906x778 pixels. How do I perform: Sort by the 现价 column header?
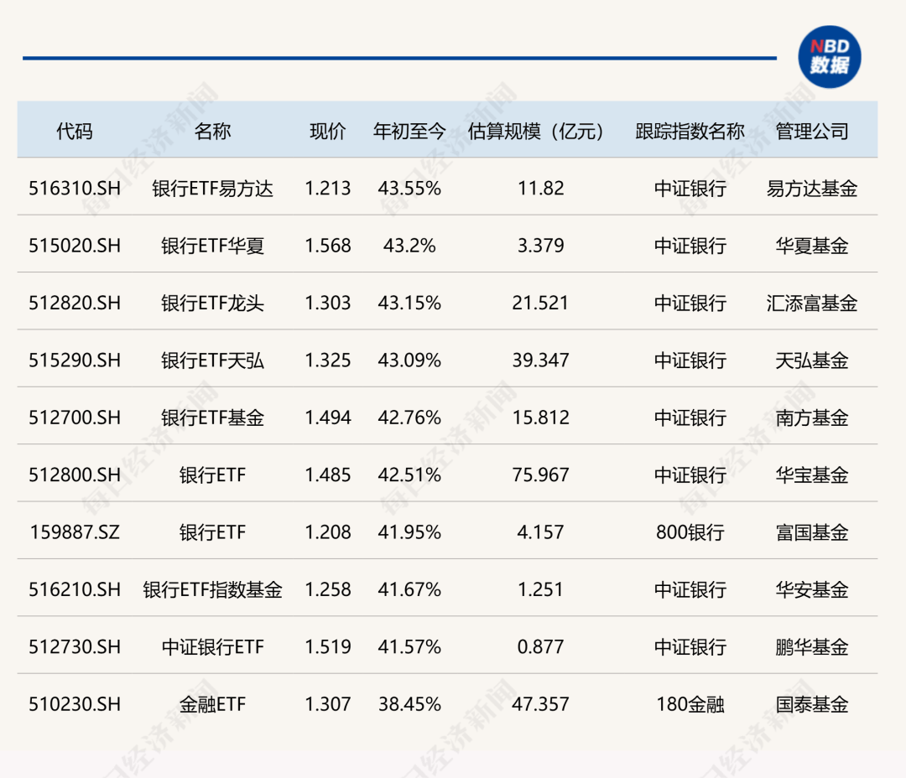[327, 131]
